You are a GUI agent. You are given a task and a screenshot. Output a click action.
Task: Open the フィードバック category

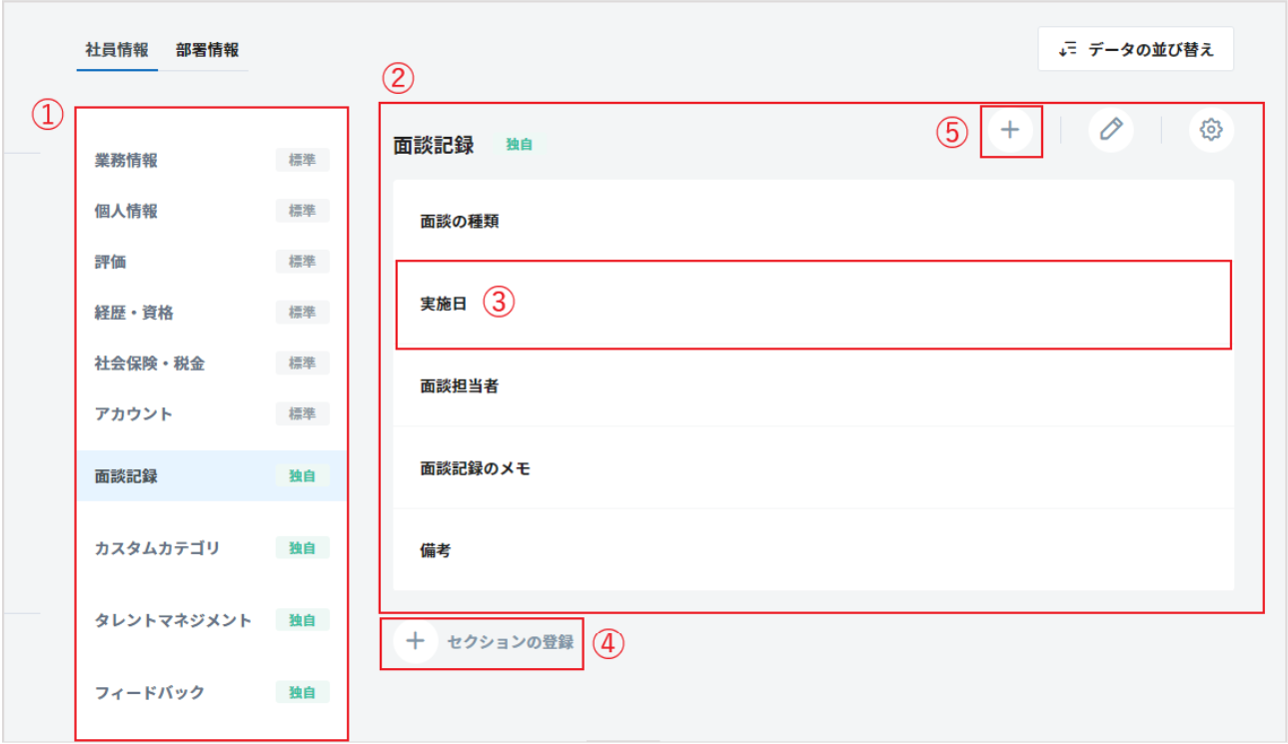pos(149,692)
